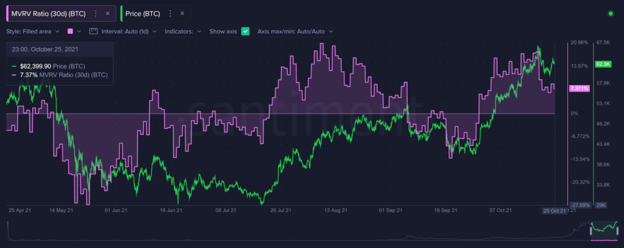Open the pink color swatch picker
Image resolution: width=624 pixels, height=248 pixels.
pyautogui.click(x=74, y=31)
